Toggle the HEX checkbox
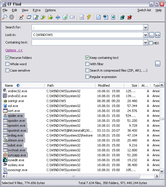 [x=151, y=43]
